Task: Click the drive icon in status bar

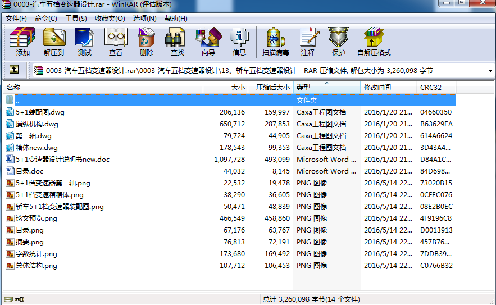Action: pos(8,299)
